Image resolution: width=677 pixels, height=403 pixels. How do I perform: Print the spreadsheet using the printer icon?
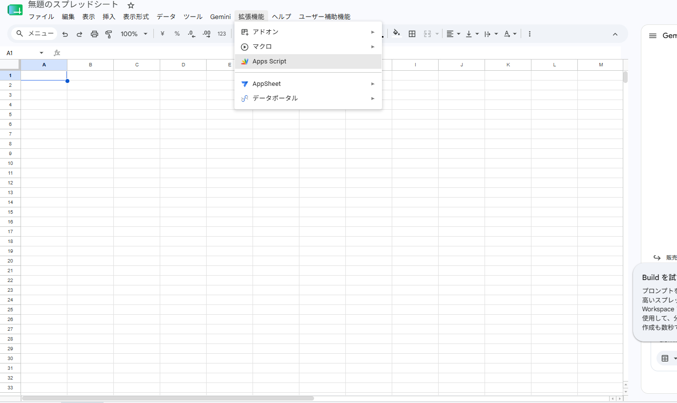[x=94, y=34]
